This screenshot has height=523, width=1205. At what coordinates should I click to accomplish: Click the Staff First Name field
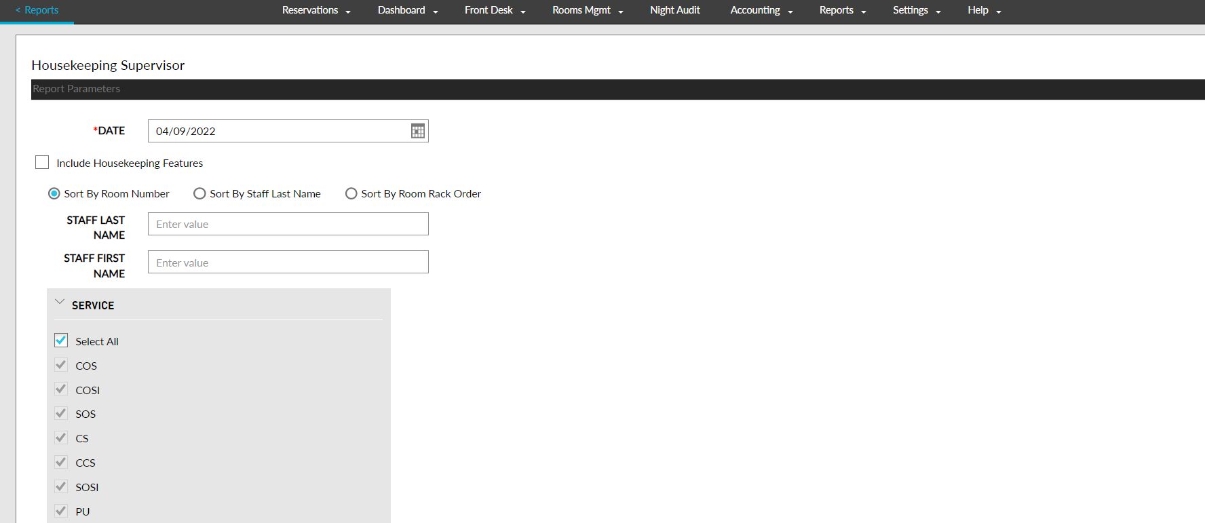[x=288, y=262]
